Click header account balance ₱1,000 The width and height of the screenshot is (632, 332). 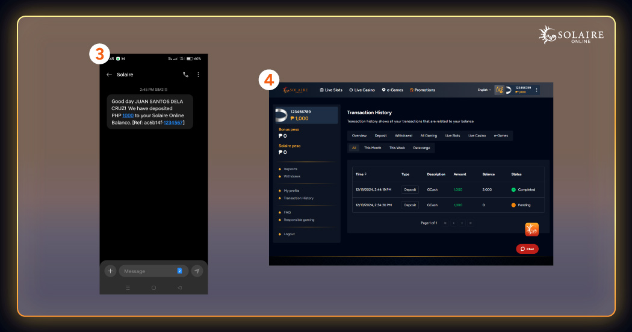coord(521,92)
